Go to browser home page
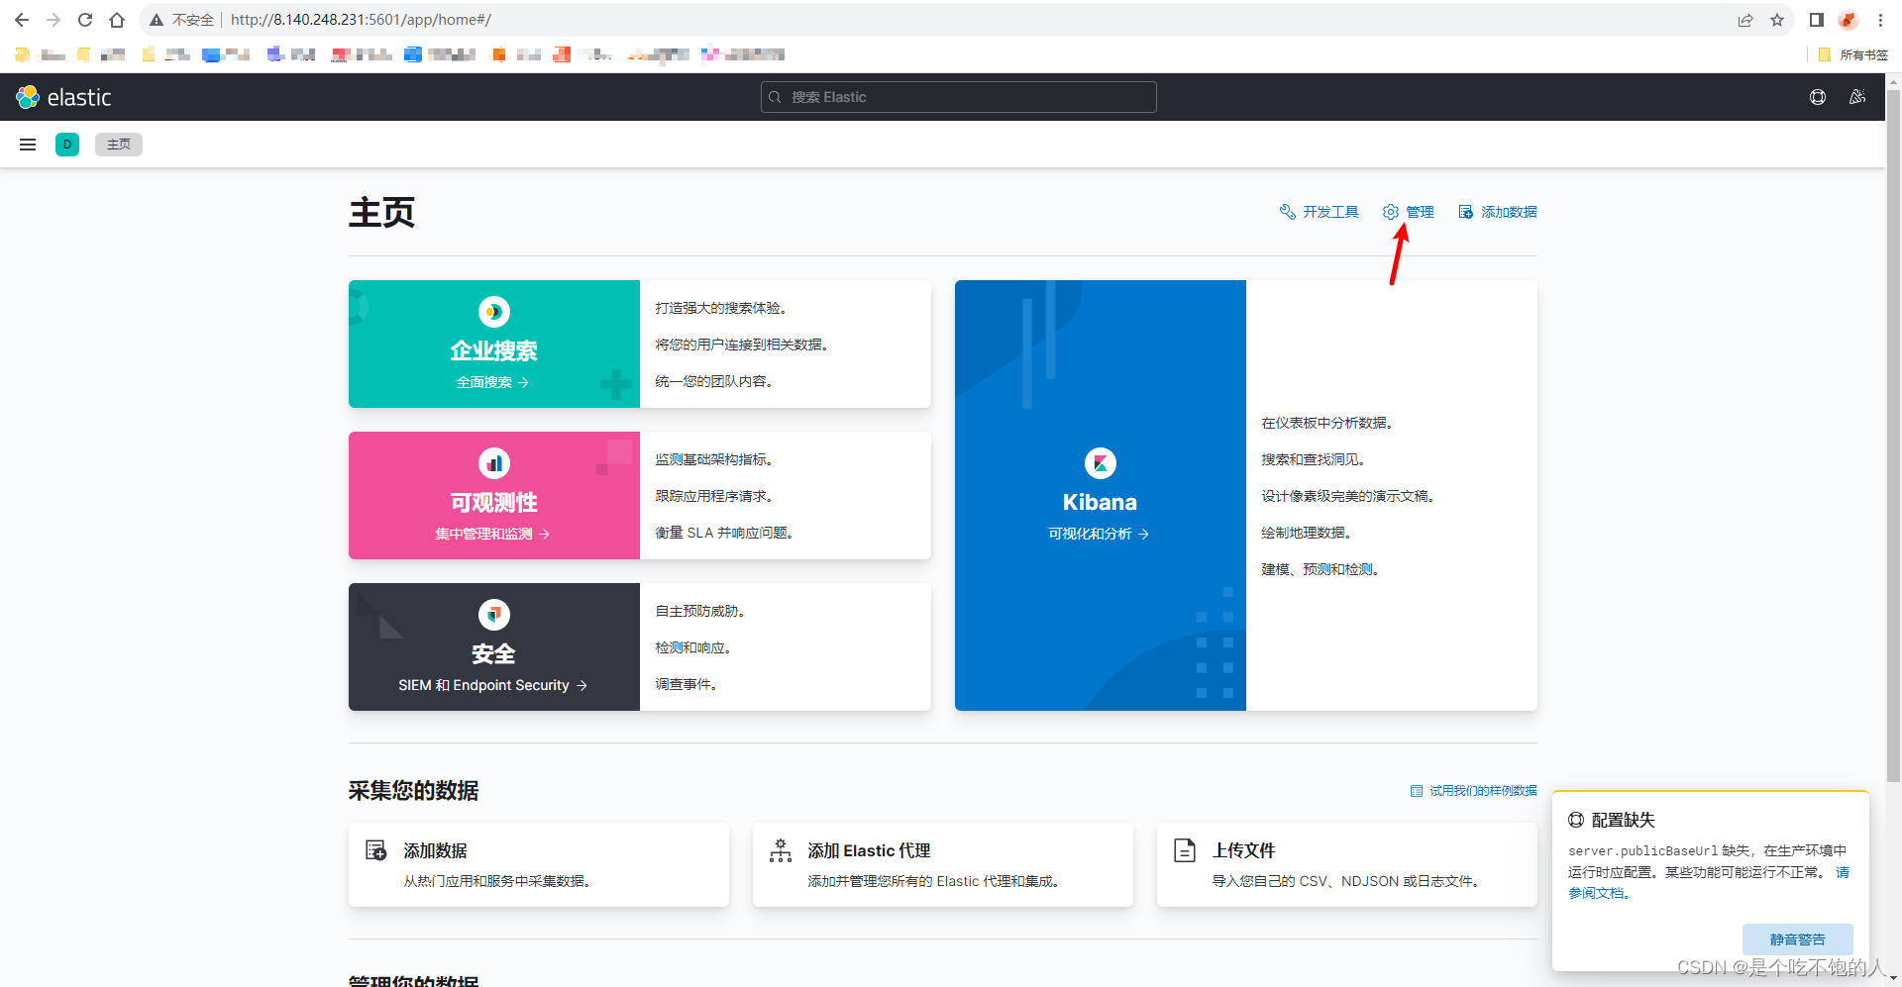The width and height of the screenshot is (1902, 987). click(x=117, y=20)
